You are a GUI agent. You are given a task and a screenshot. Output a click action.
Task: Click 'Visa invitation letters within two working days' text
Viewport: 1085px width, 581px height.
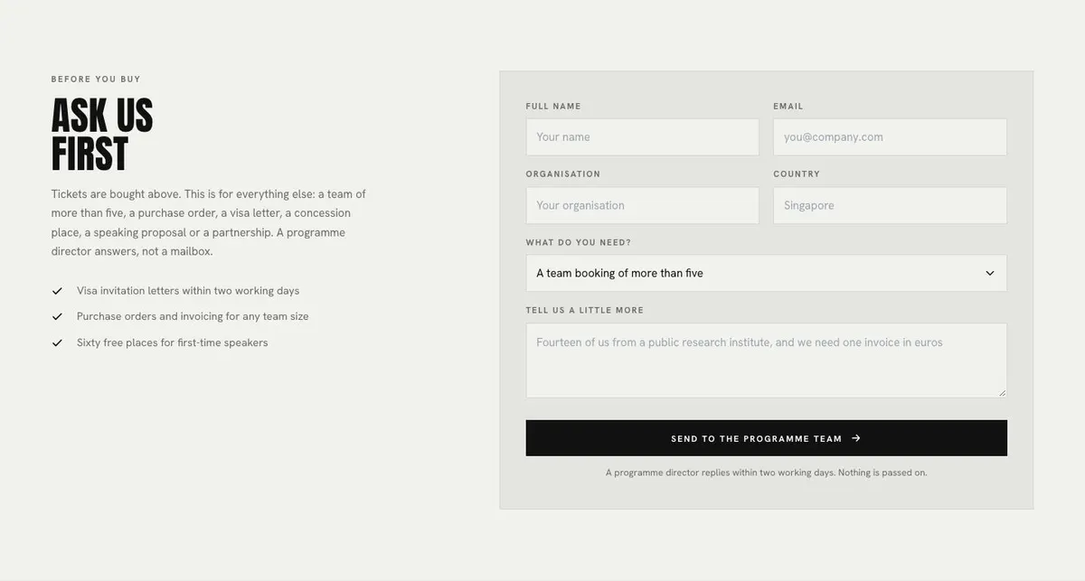click(x=188, y=291)
